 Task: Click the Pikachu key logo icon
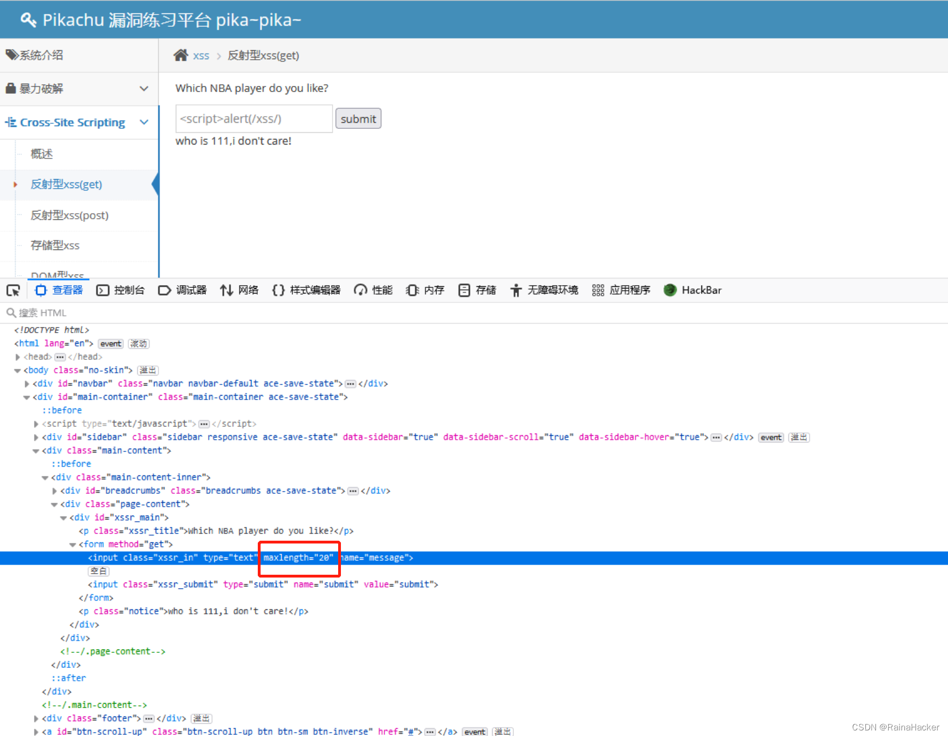(x=28, y=20)
